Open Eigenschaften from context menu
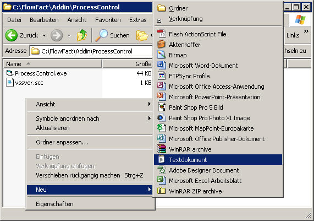Image resolution: width=314 pixels, height=221 pixels. click(x=90, y=204)
